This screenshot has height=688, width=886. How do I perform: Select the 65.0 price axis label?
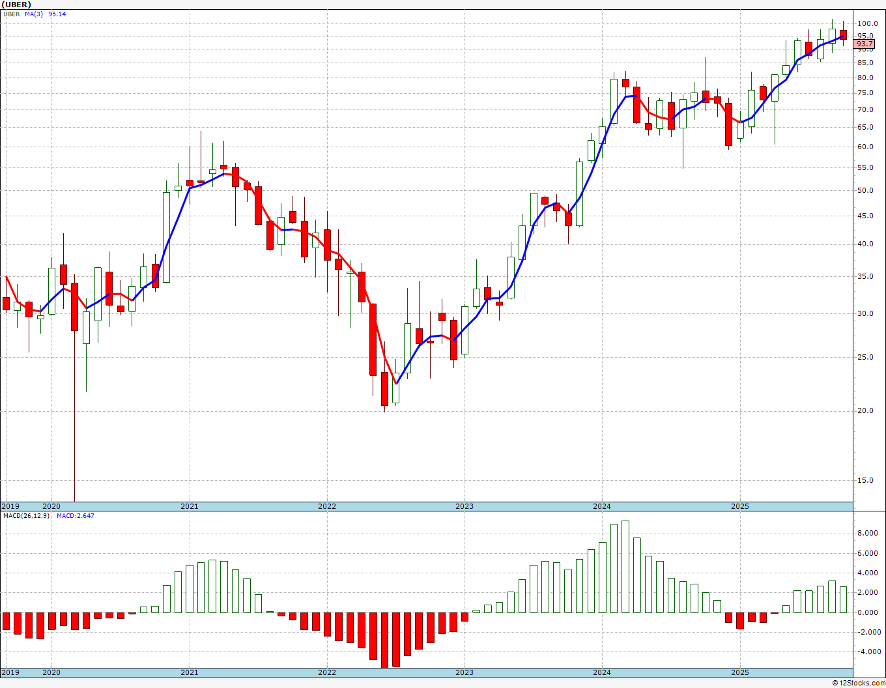(865, 128)
